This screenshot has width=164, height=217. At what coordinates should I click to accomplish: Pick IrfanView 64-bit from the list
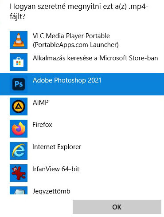point(82,173)
